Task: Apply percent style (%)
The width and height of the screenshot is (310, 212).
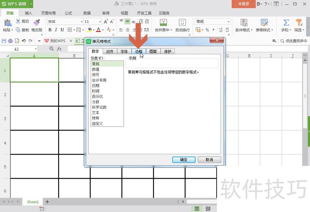Action: point(207,30)
